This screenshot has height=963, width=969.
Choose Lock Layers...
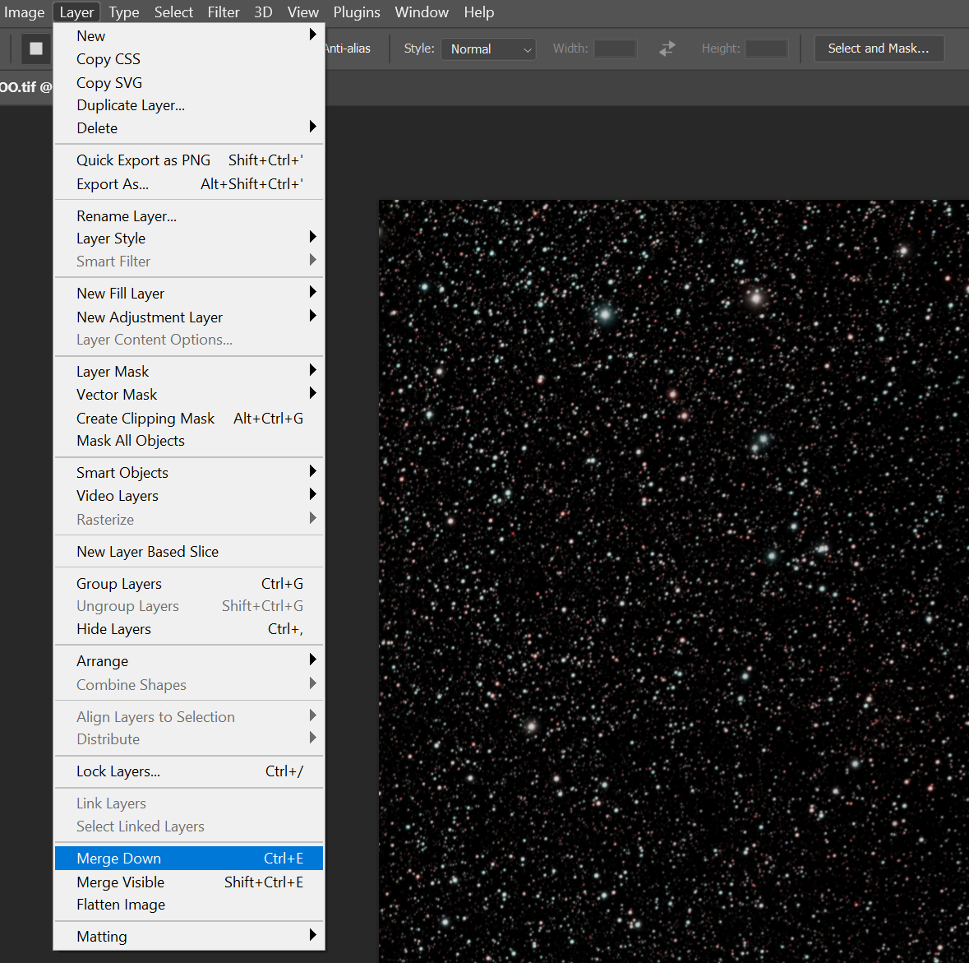(x=189, y=771)
